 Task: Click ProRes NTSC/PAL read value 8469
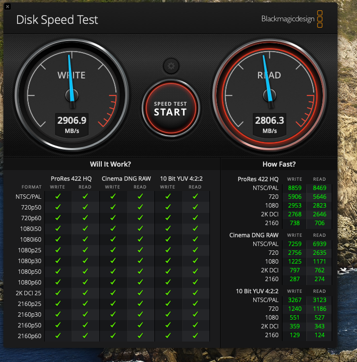[x=319, y=188]
